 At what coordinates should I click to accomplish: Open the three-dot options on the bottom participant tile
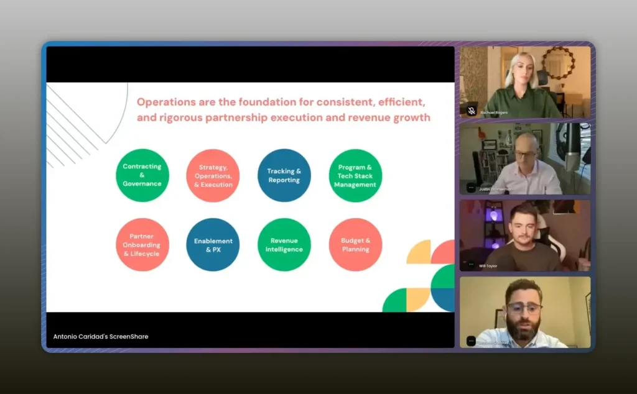coord(472,341)
